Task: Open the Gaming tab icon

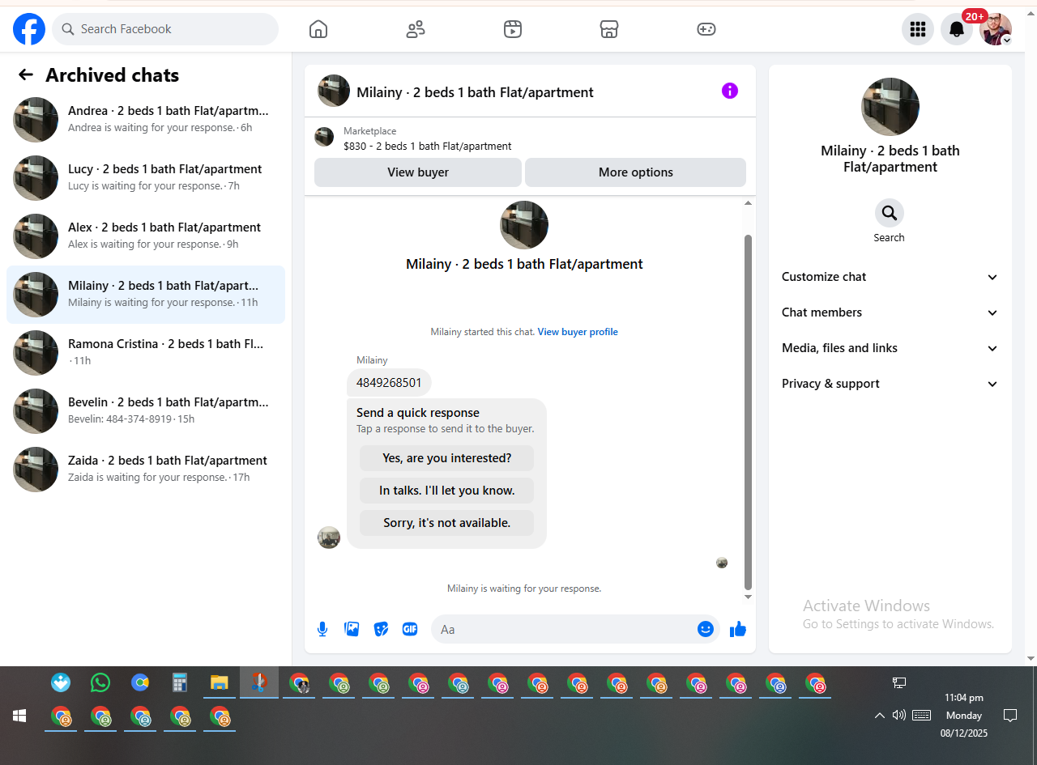Action: pyautogui.click(x=706, y=29)
